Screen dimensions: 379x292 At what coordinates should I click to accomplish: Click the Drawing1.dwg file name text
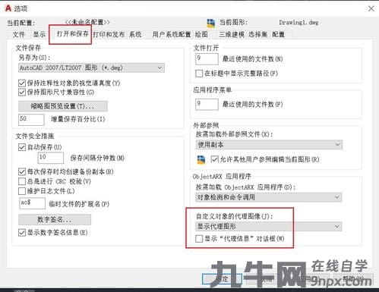pyautogui.click(x=298, y=23)
